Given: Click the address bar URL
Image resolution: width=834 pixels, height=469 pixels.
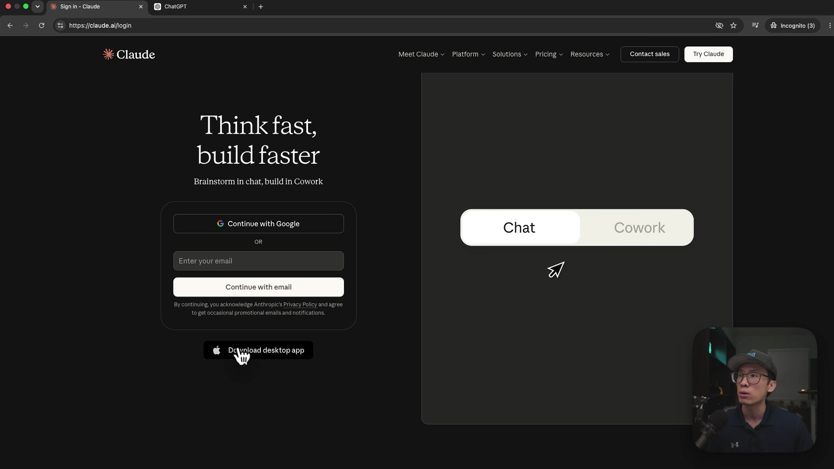Looking at the screenshot, I should pos(100,26).
